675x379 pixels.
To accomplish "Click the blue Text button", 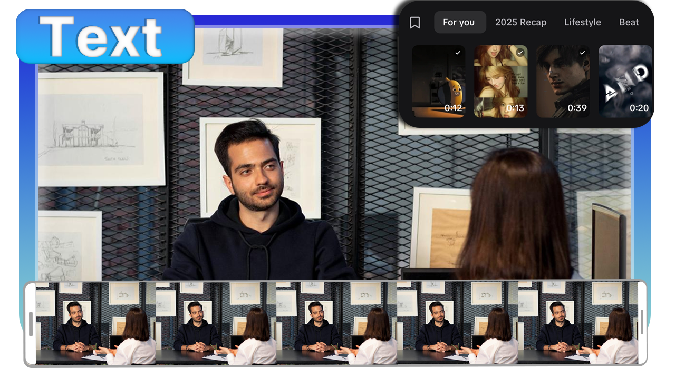I will (x=104, y=36).
